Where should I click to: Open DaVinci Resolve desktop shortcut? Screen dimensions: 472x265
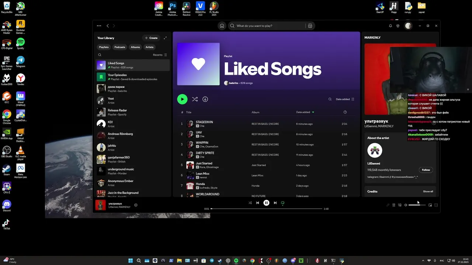[x=187, y=8]
